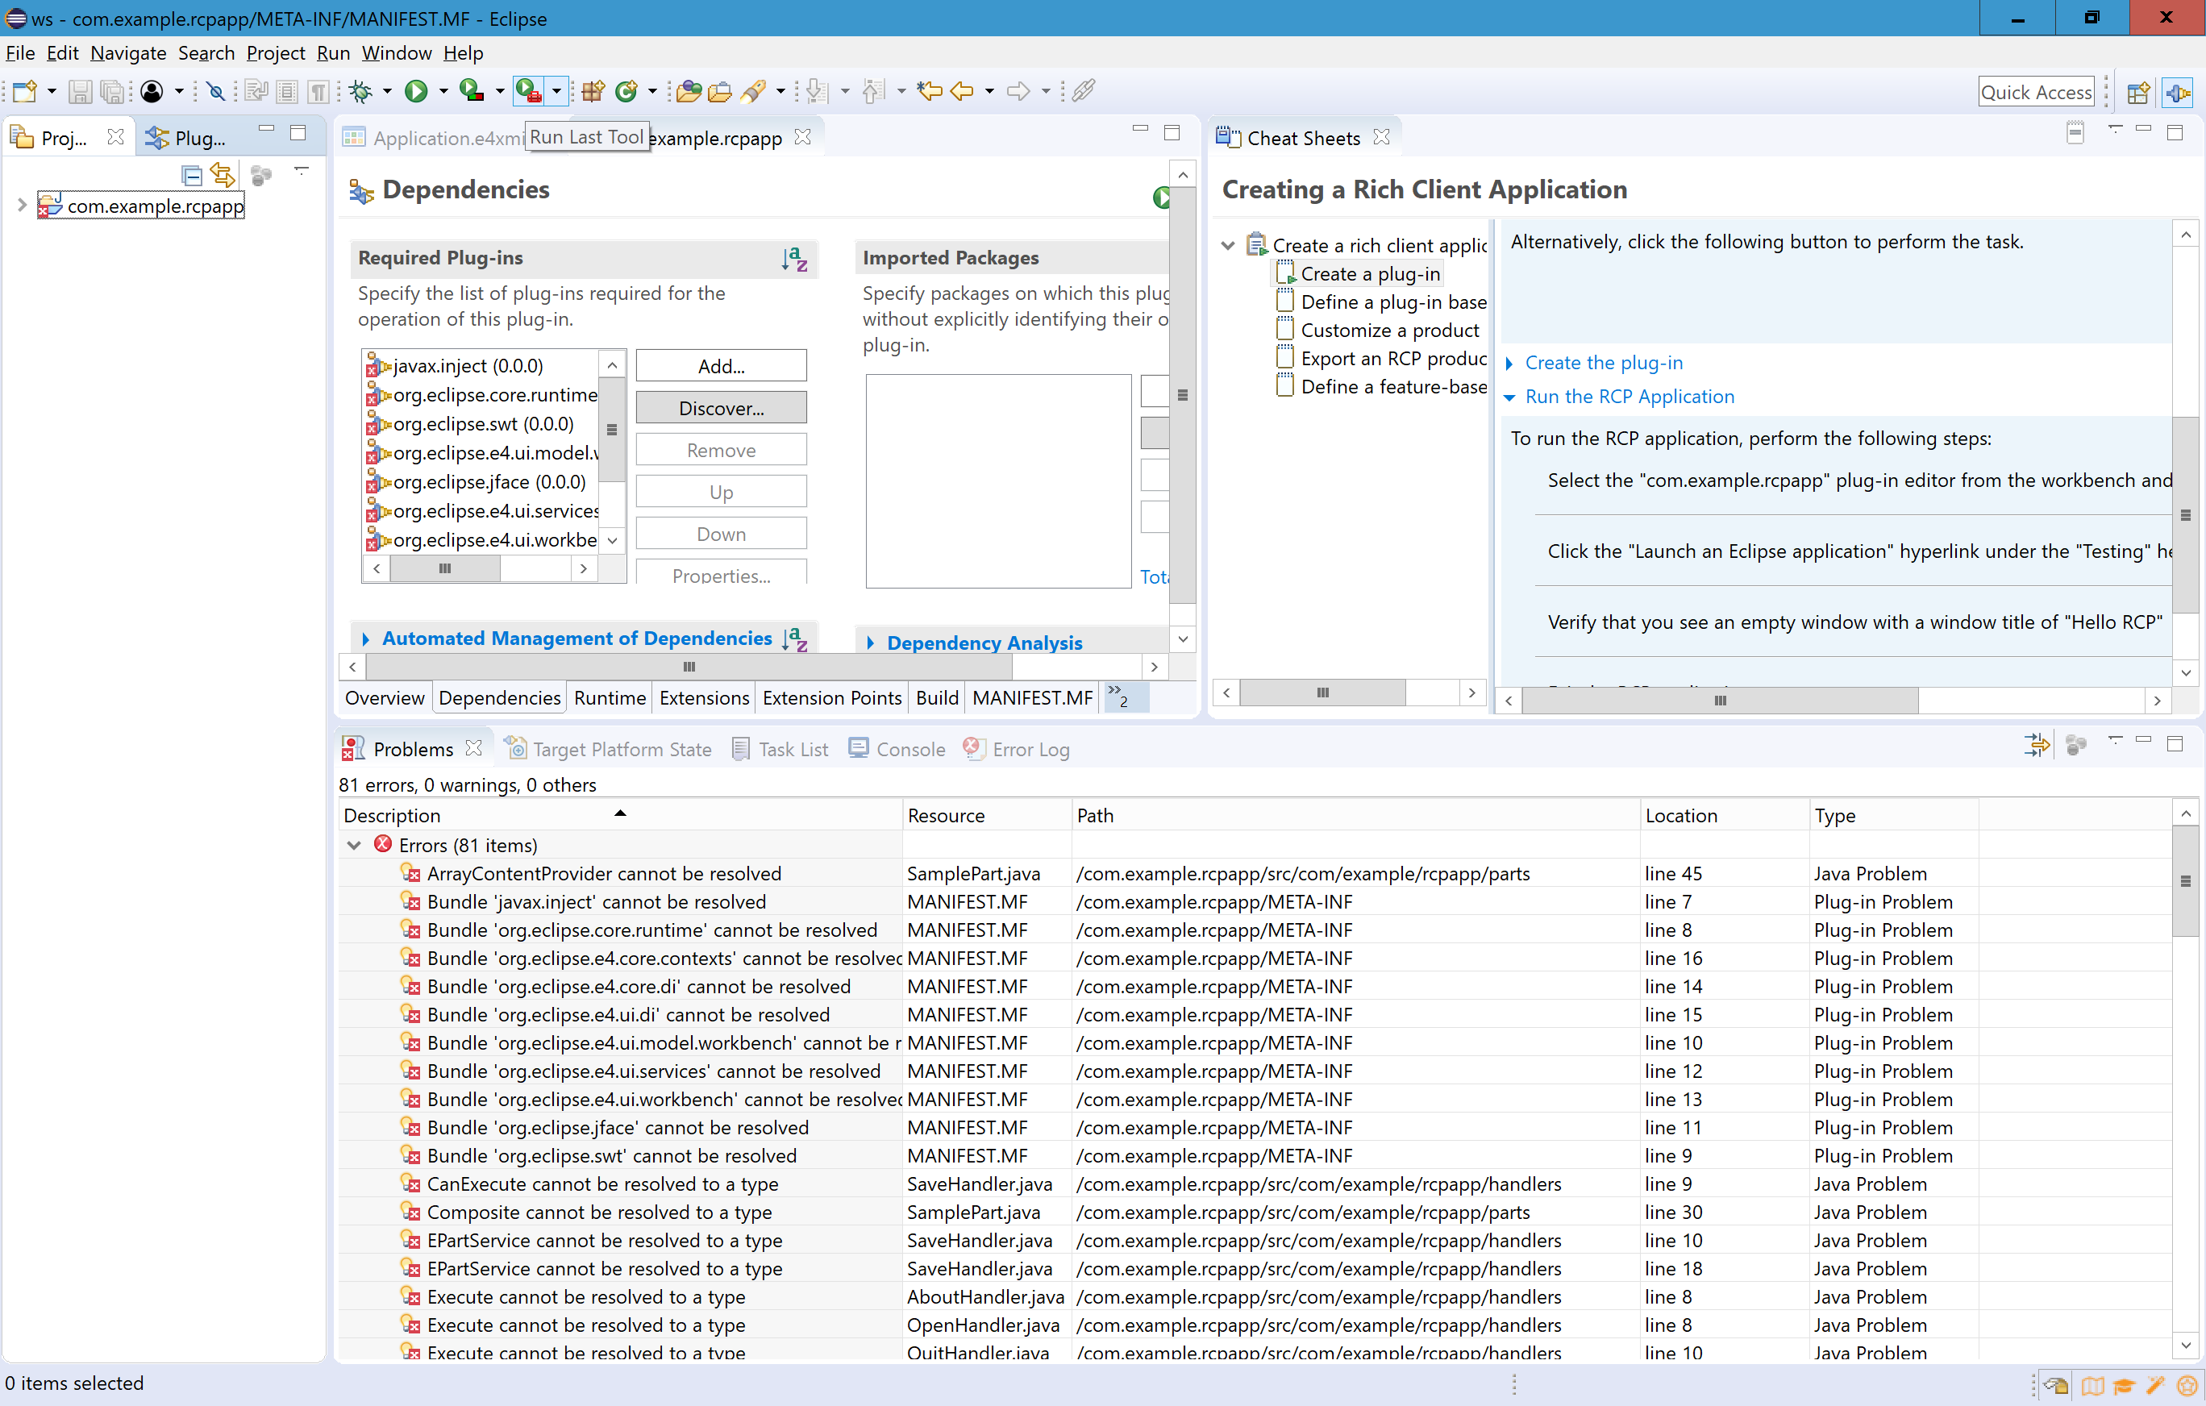2206x1406 pixels.
Task: Open Run Last Tool dropdown arrow
Action: coord(556,90)
